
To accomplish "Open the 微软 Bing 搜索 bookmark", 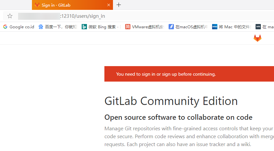I will point(101,27).
